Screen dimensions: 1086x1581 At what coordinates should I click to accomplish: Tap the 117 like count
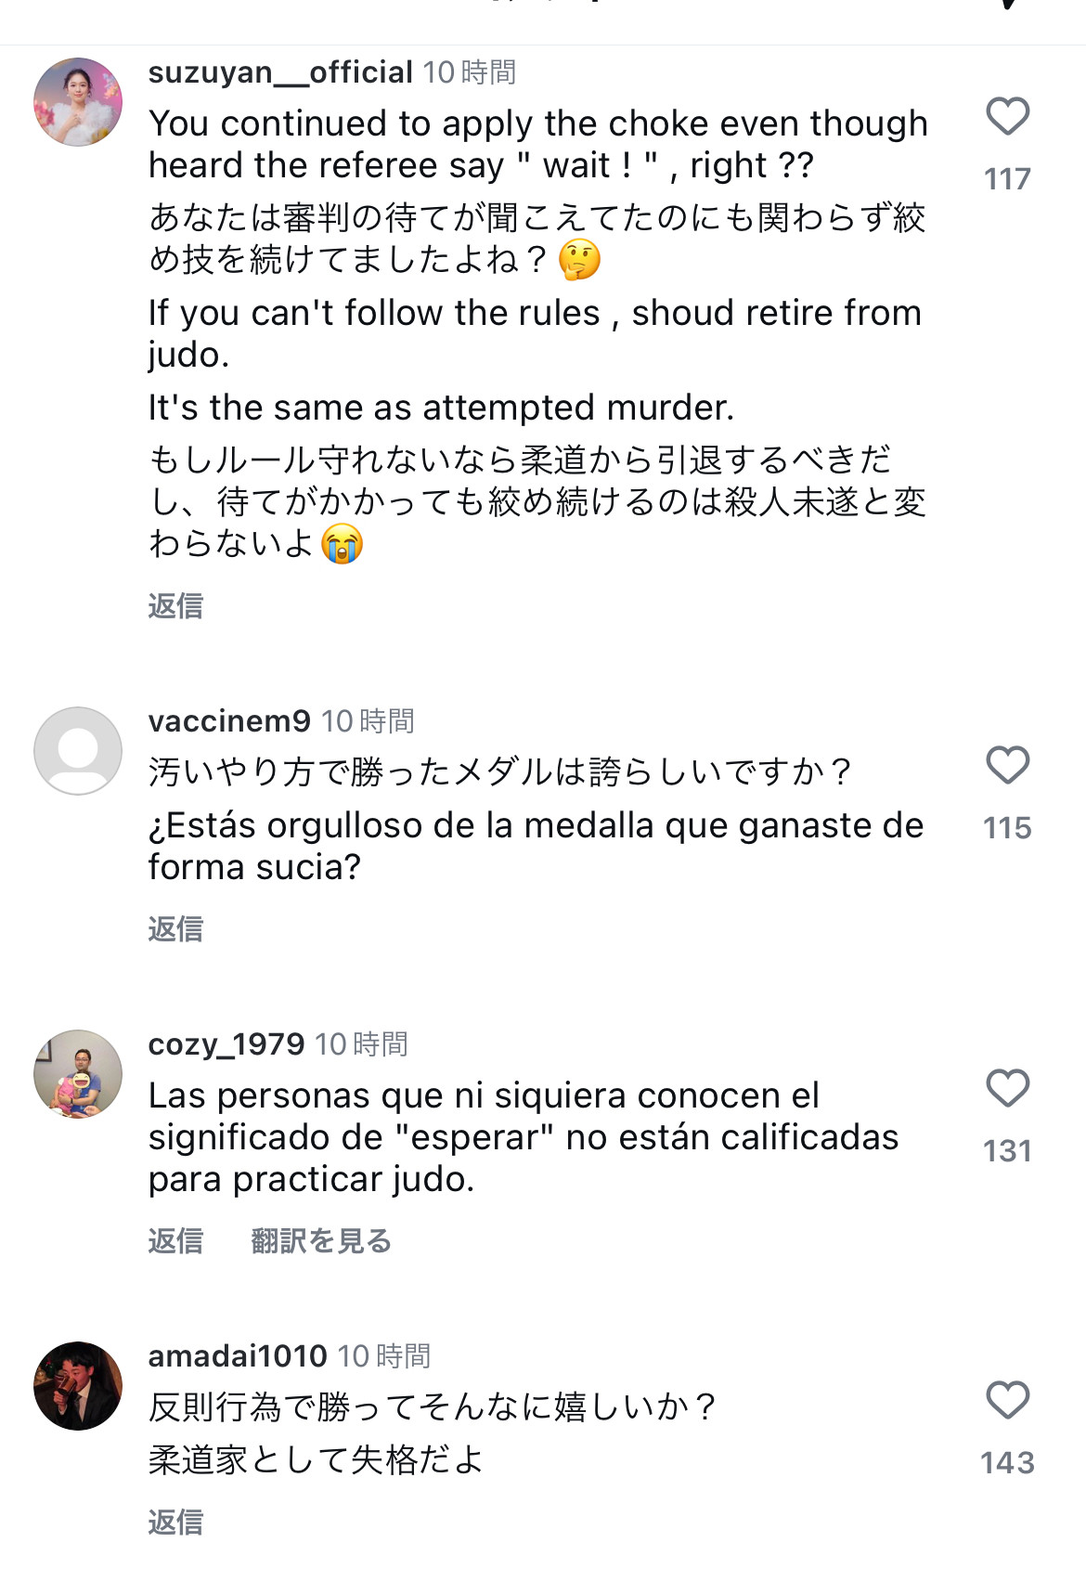[x=1007, y=179]
